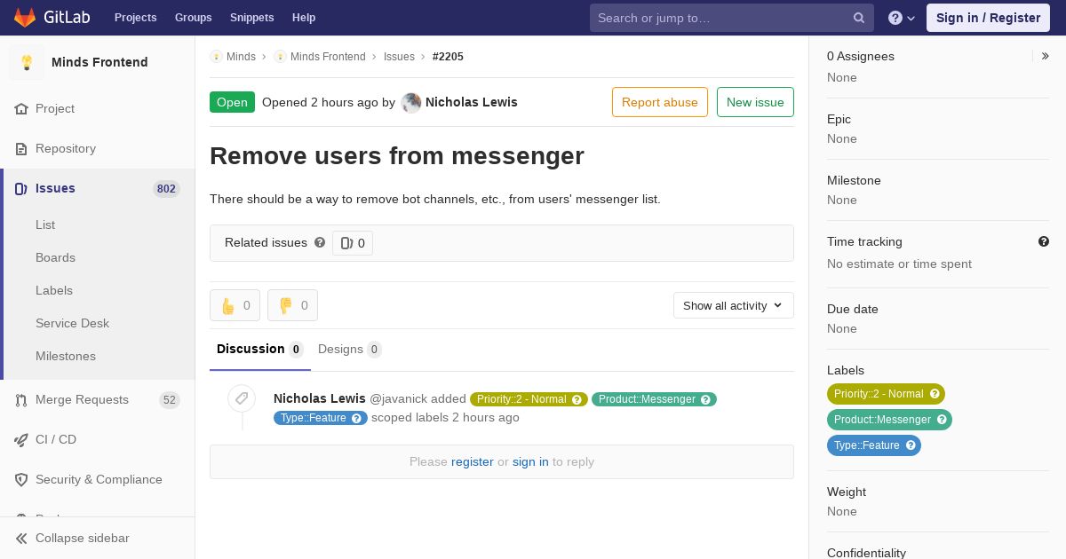
Task: Click the CI / CD rocket icon
Action: pyautogui.click(x=21, y=439)
